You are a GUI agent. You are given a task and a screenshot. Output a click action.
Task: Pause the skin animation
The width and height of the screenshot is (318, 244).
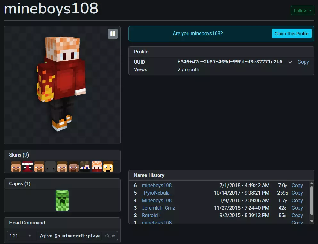click(113, 34)
